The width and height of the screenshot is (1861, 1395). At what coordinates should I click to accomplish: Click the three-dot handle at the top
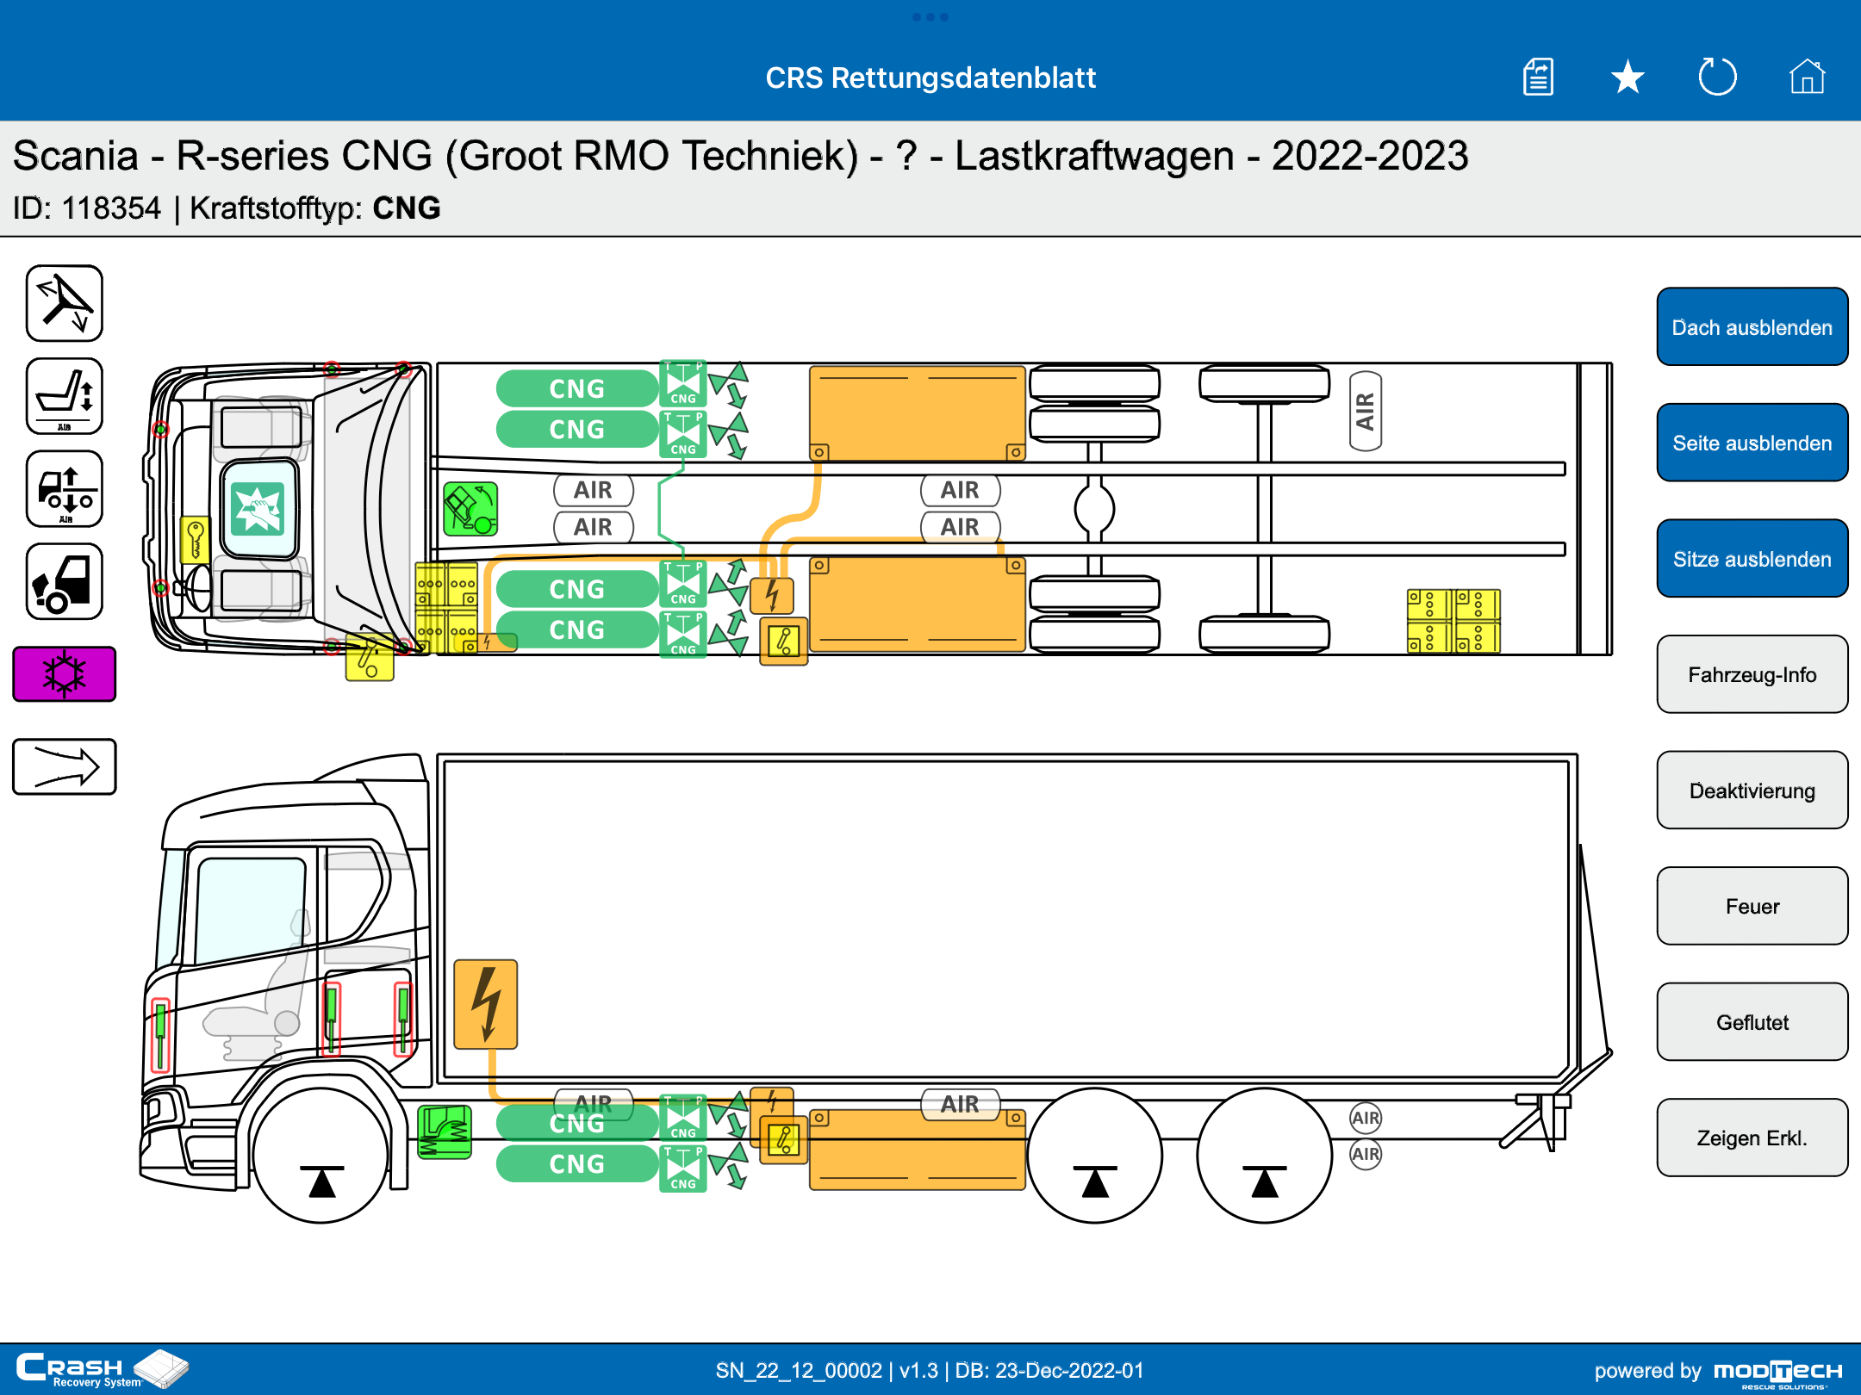pyautogui.click(x=930, y=17)
